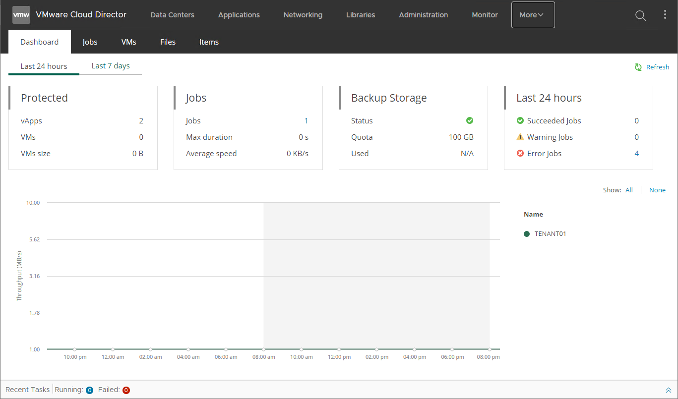Click the Failed tasks count badge
This screenshot has width=678, height=399.
click(x=126, y=390)
